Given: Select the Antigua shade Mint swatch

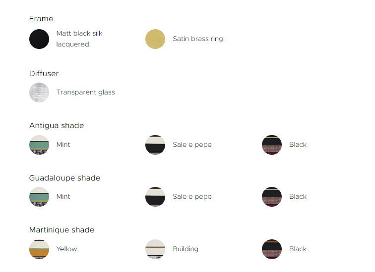Looking at the screenshot, I should point(39,145).
